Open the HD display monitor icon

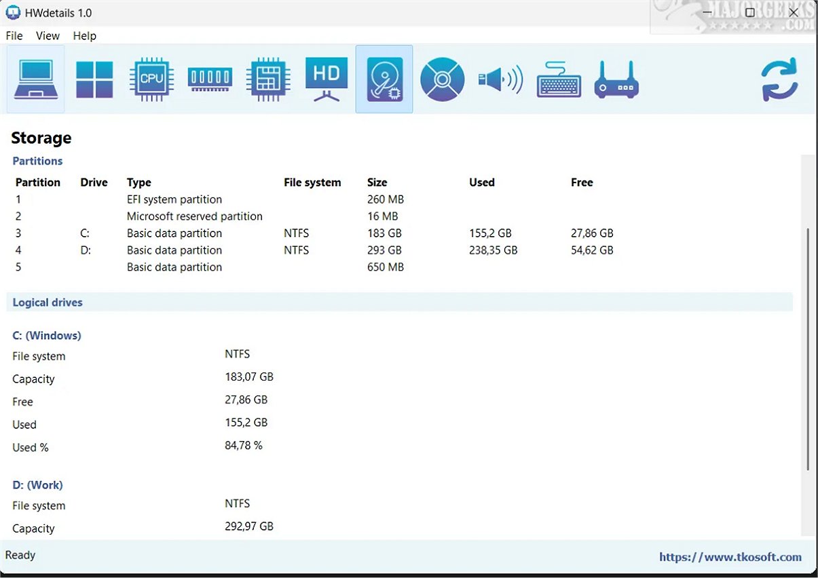[327, 79]
